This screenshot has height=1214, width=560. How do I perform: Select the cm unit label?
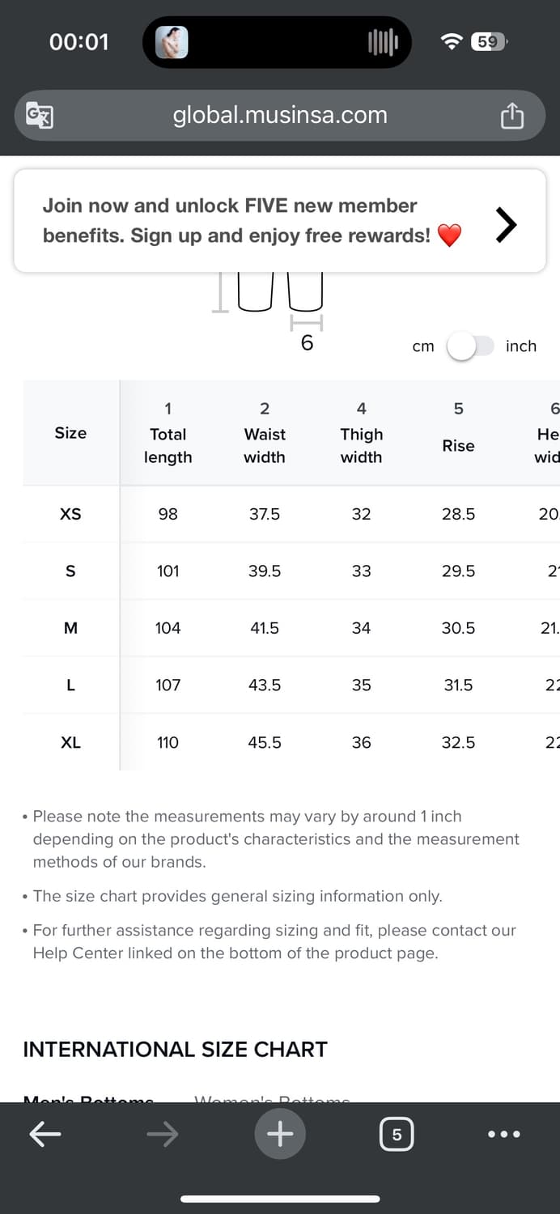tap(423, 346)
